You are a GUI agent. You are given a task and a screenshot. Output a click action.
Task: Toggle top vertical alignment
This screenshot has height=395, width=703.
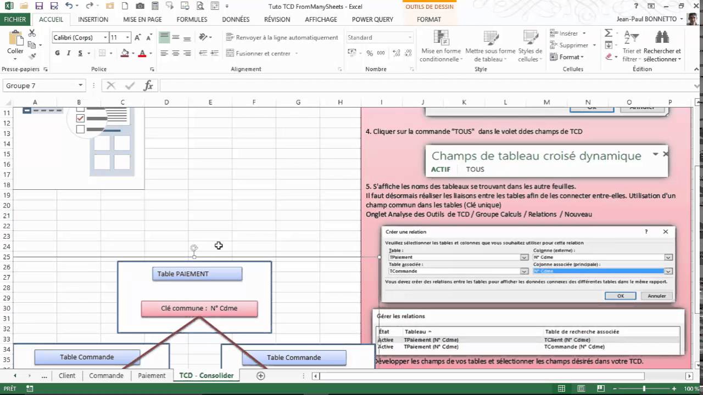(x=164, y=37)
